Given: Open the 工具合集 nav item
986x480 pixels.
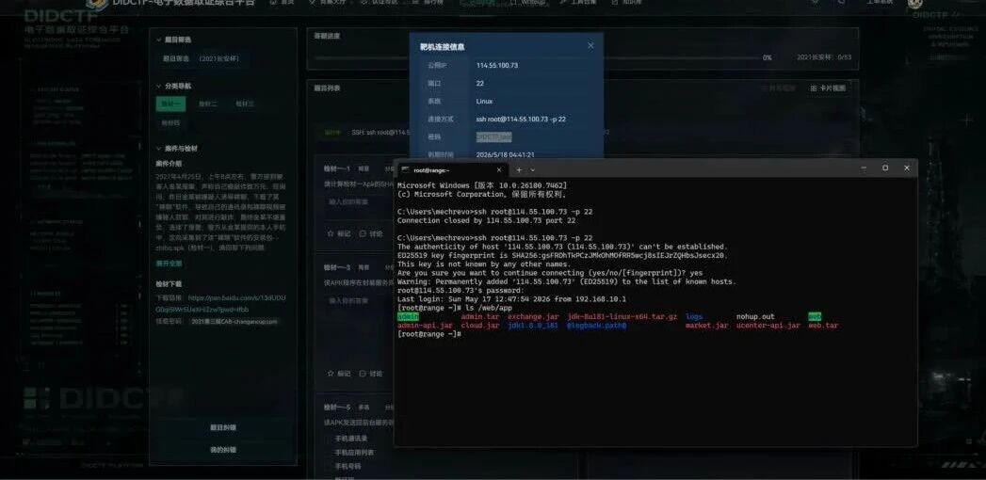Looking at the screenshot, I should click(x=578, y=3).
